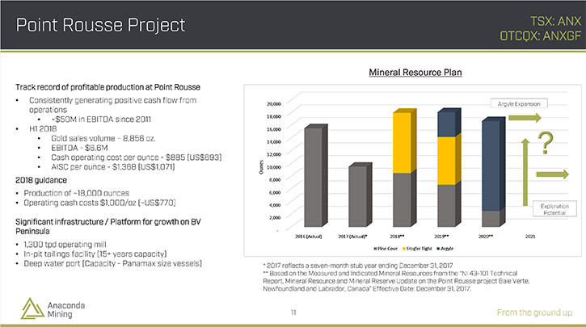Click the Argyle Expansion label box
The width and height of the screenshot is (586, 327).
[519, 104]
